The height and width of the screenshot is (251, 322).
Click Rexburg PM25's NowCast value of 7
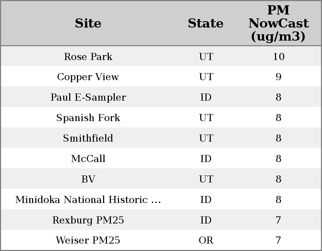(278, 220)
